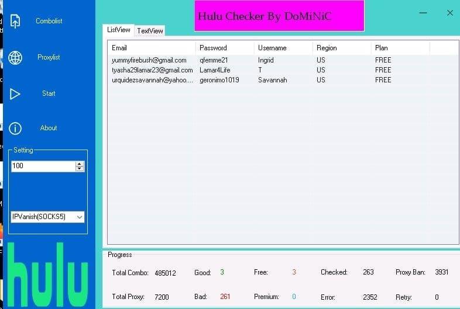The height and width of the screenshot is (309, 460).
Task: Open the About text label
Action: point(49,128)
